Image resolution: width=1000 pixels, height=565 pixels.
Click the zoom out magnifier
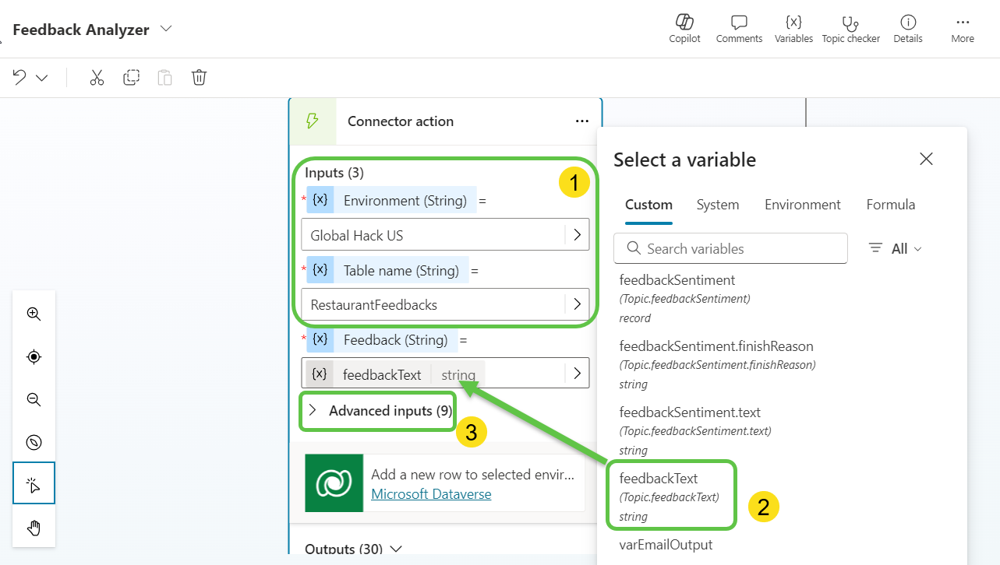tap(34, 400)
